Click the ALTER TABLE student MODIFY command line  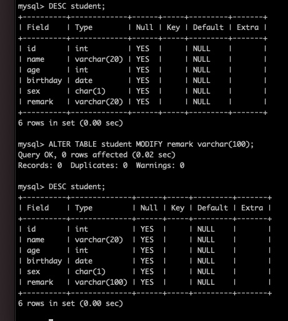136,144
